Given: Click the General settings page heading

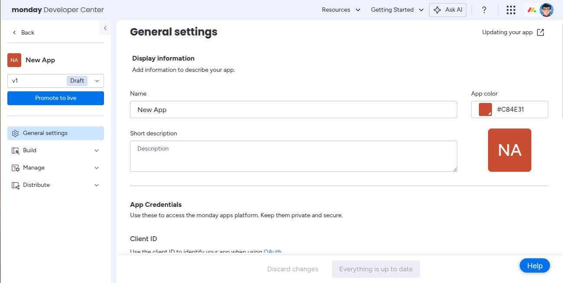Looking at the screenshot, I should [174, 32].
